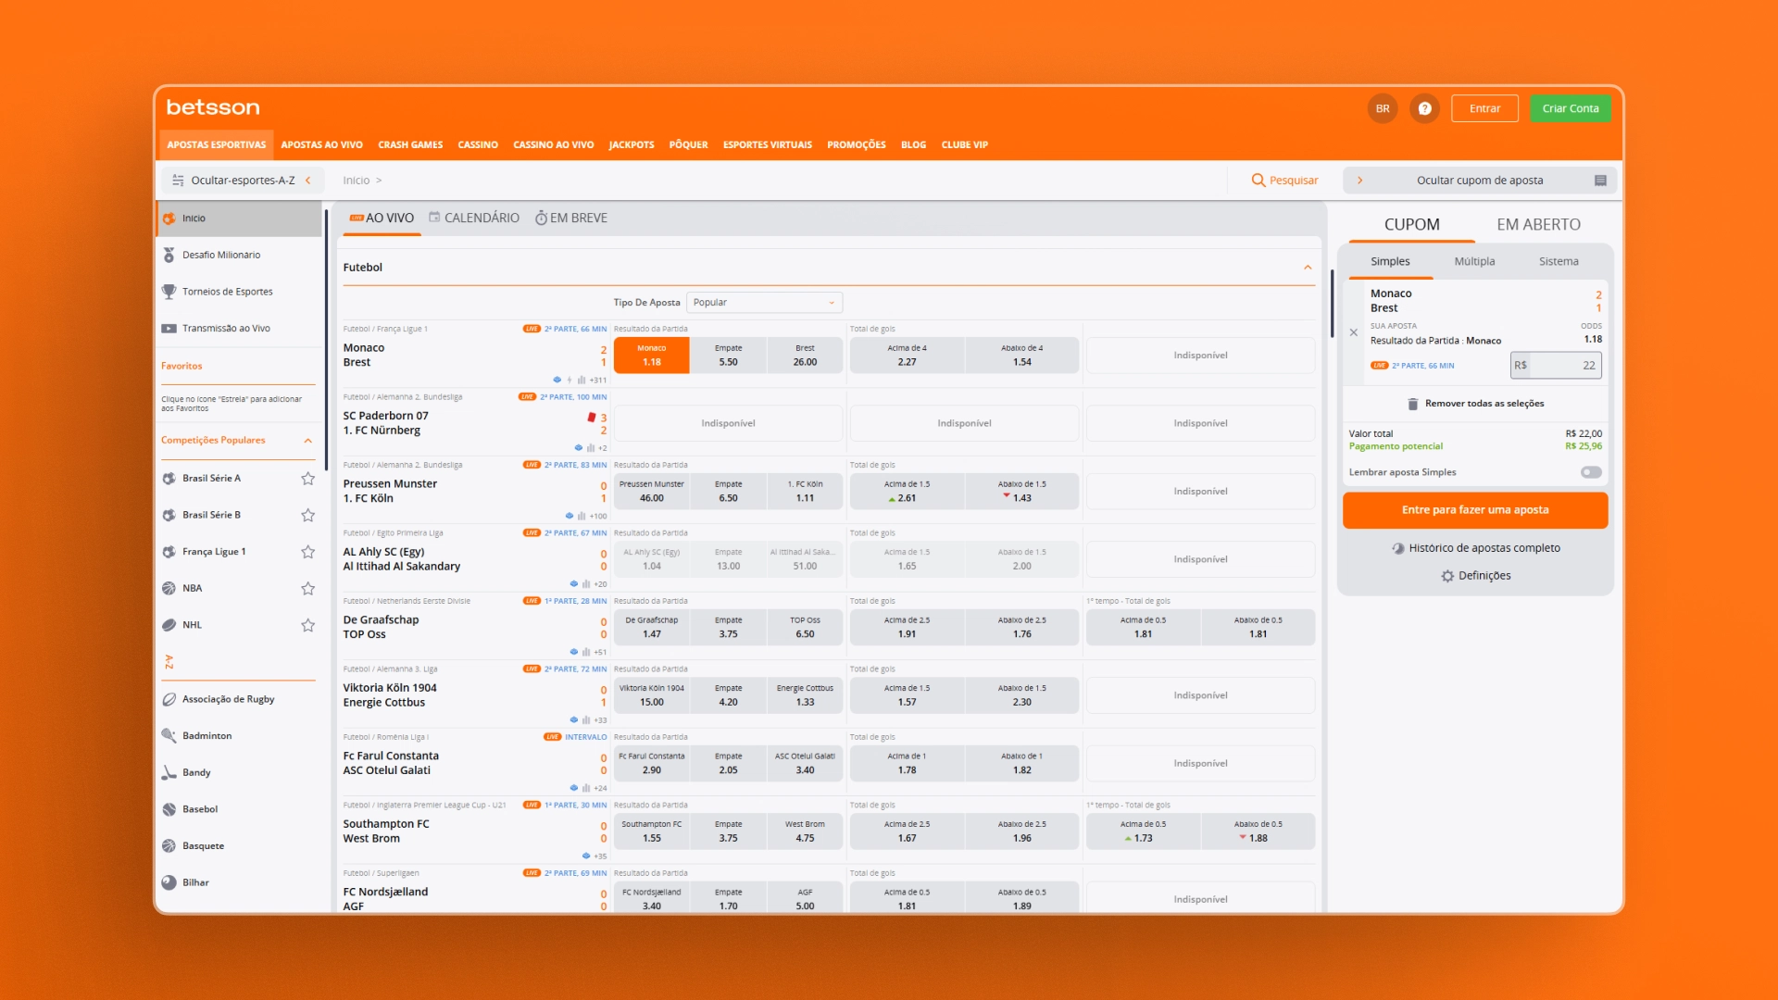The image size is (1778, 1000).
Task: Open stats icon for Monaco vs Brest
Action: pyautogui.click(x=582, y=380)
